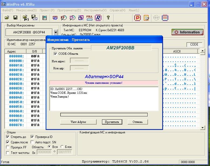Open the Проект (P) menu
Viewport: 210px width, 166px height.
coord(47,10)
